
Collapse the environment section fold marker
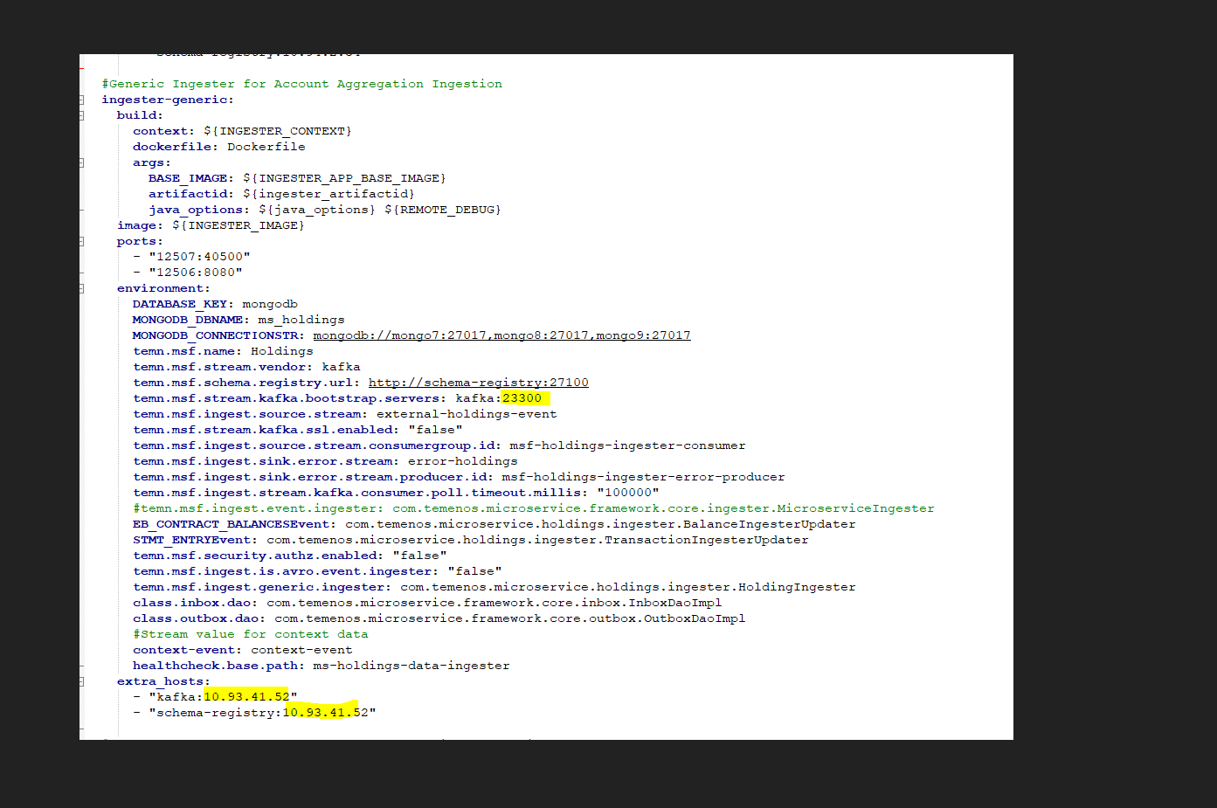[x=81, y=288]
